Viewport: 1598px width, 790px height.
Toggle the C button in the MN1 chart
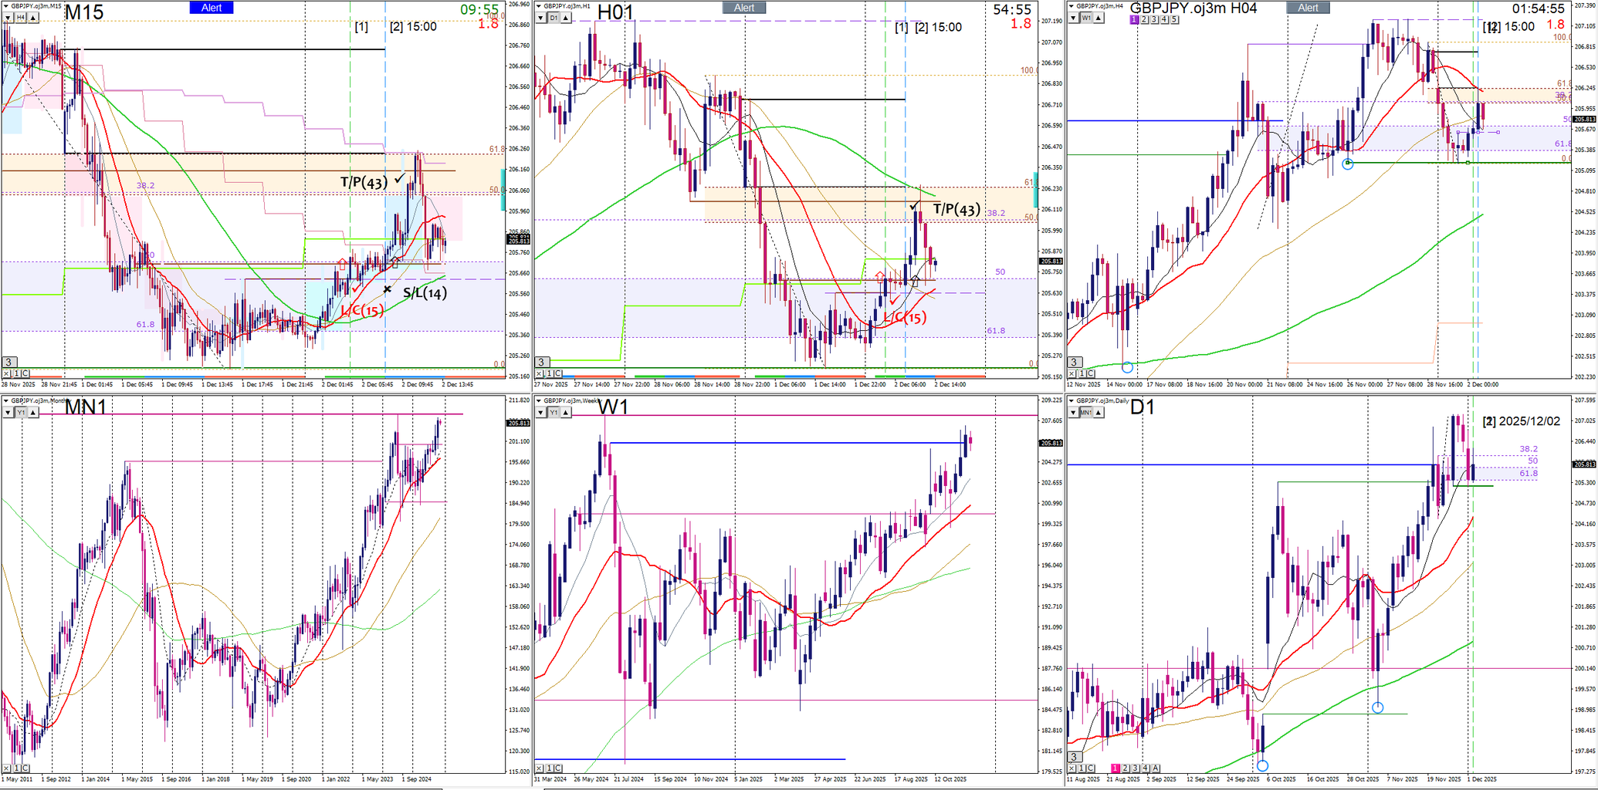[x=25, y=768]
